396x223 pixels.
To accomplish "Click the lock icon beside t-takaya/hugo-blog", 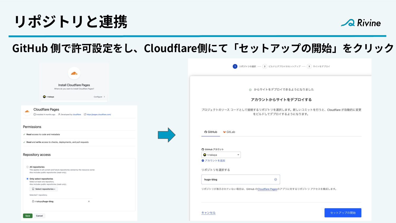I will (x=33, y=201).
